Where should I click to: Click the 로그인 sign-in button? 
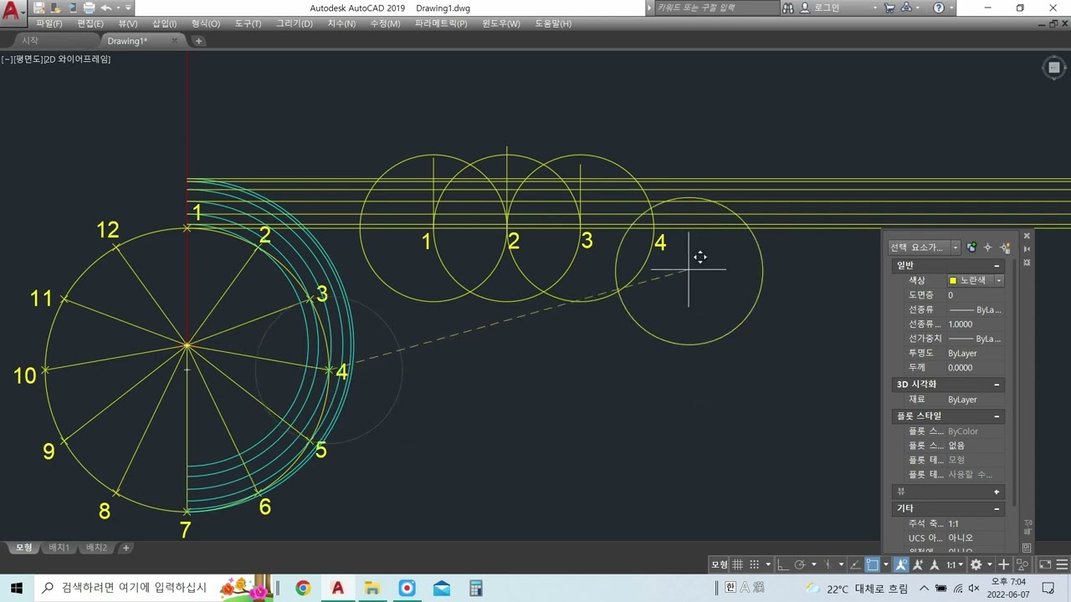coord(820,8)
